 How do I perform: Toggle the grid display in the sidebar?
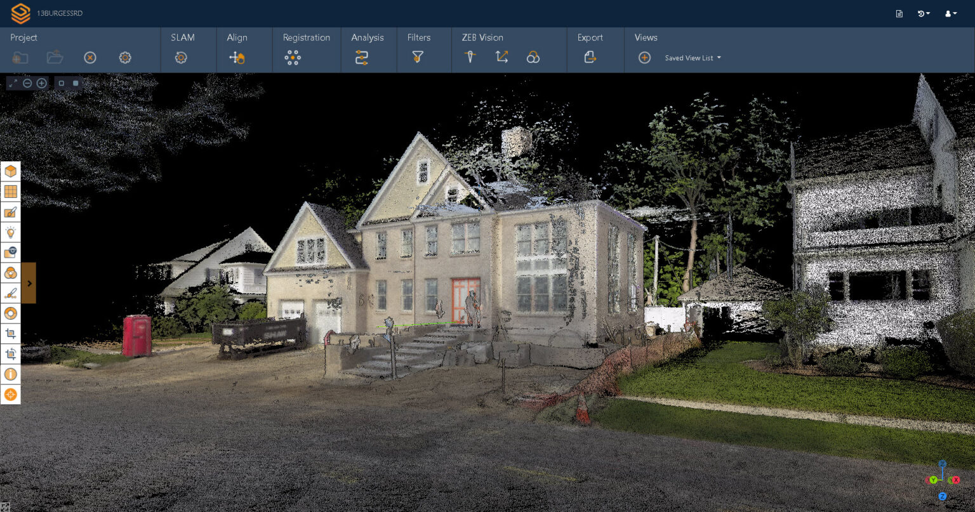pyautogui.click(x=10, y=191)
